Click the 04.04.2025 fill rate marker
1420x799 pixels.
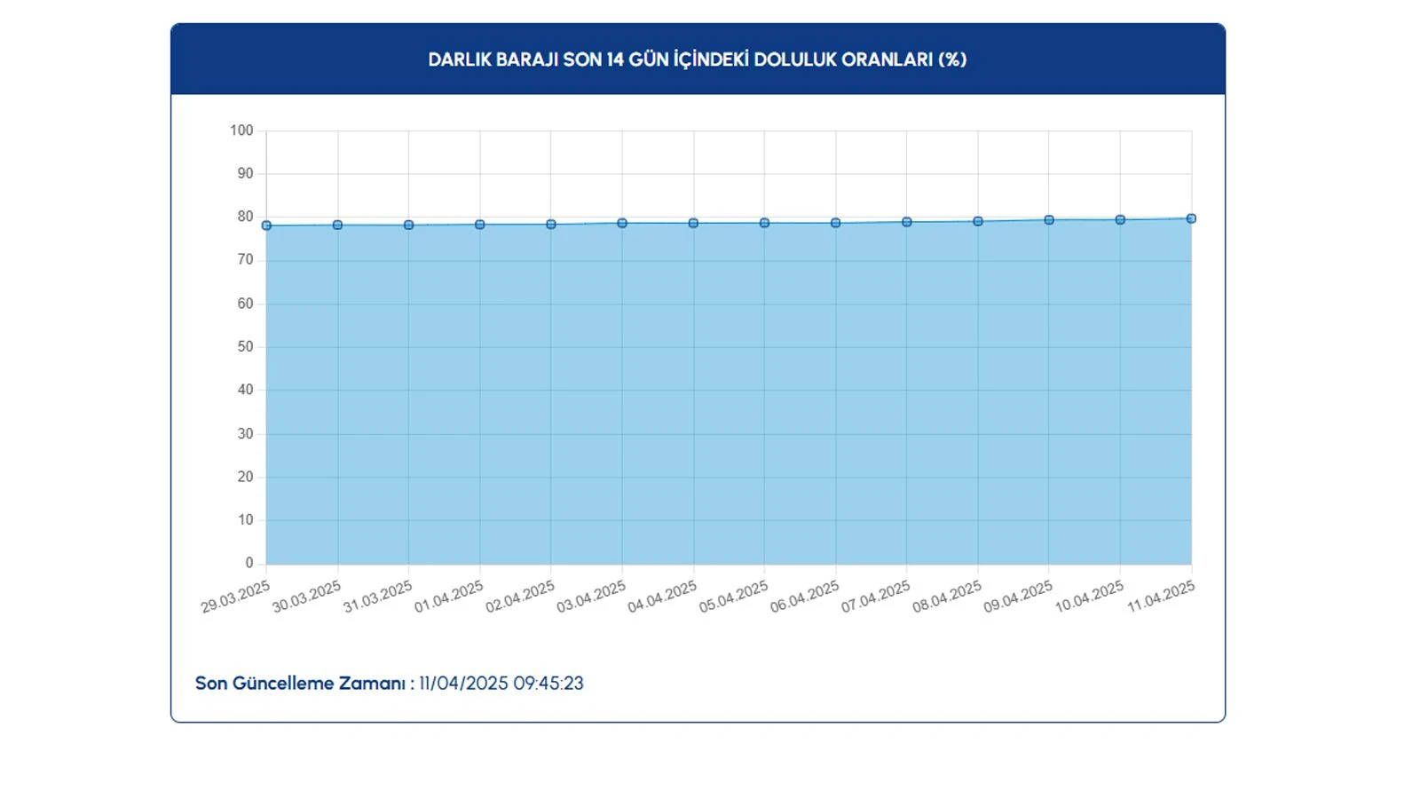click(x=693, y=223)
